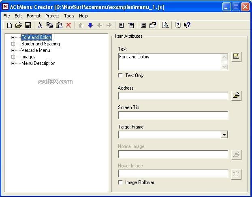Image resolution: width=252 pixels, height=197 pixels.
Task: Enable the Text Only checkbox
Action: point(120,75)
